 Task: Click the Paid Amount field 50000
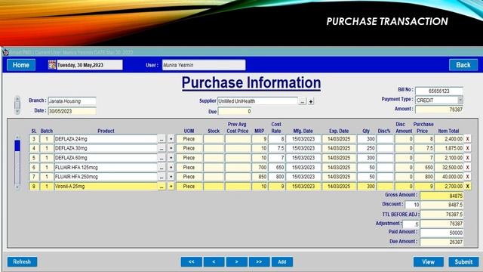click(x=441, y=233)
